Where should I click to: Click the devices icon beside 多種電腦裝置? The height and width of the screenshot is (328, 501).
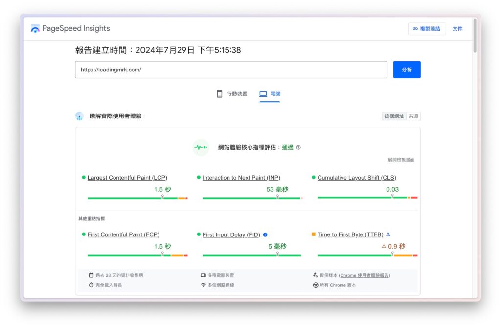pos(203,275)
